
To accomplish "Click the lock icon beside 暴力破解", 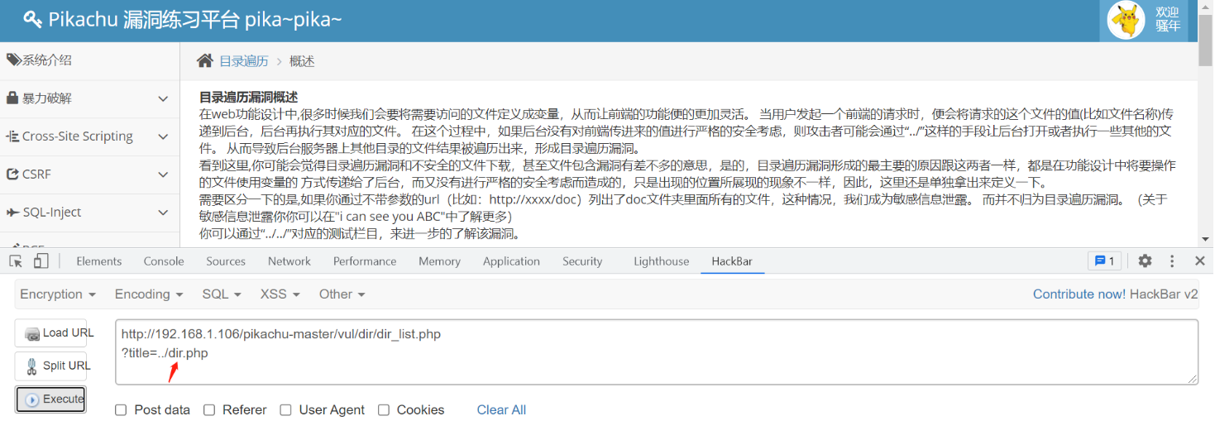I will point(12,98).
